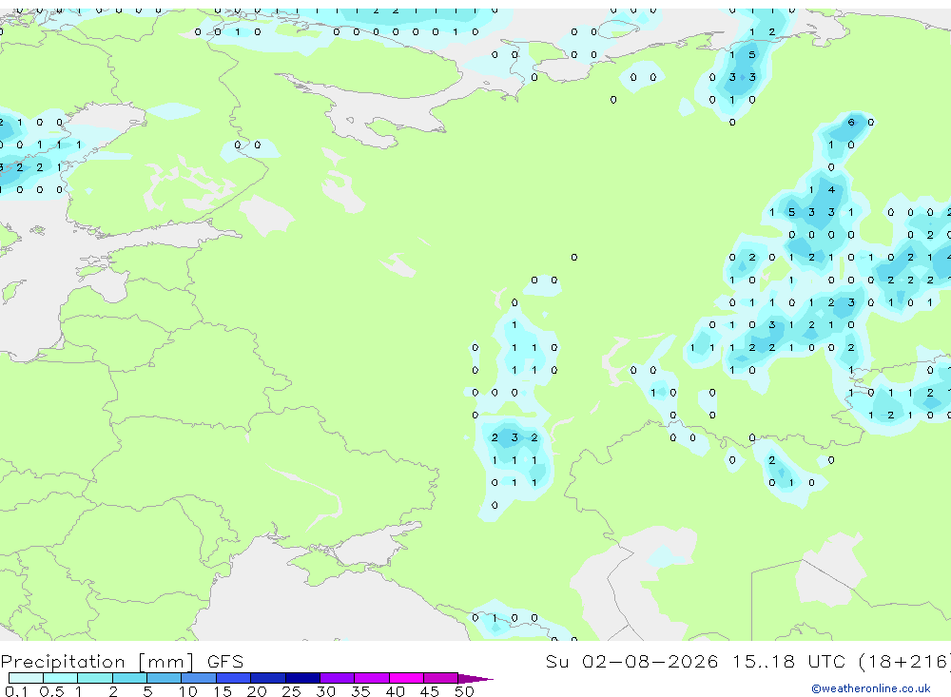The height and width of the screenshot is (697, 951).
Task: Pick the 15–20 mm blue legend swatch
Action: 234,678
